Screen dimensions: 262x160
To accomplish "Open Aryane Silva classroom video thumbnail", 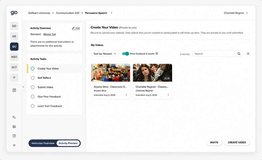I will pos(111,73).
